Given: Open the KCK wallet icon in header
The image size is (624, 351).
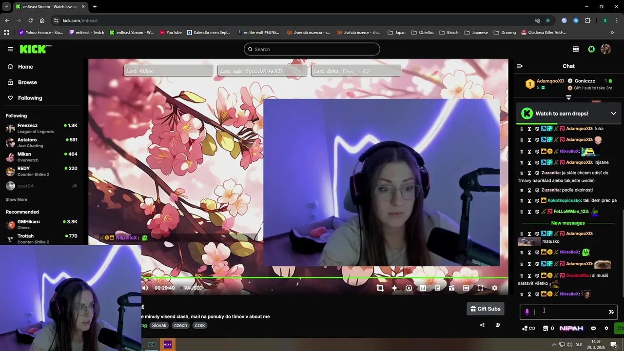Looking at the screenshot, I should [576, 49].
